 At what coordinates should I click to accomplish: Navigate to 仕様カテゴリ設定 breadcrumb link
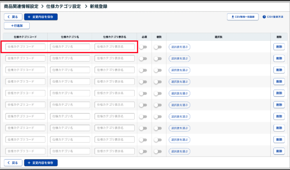tap(63, 6)
